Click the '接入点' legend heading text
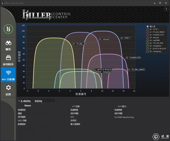The width and height of the screenshot is (170, 141). (152, 27)
